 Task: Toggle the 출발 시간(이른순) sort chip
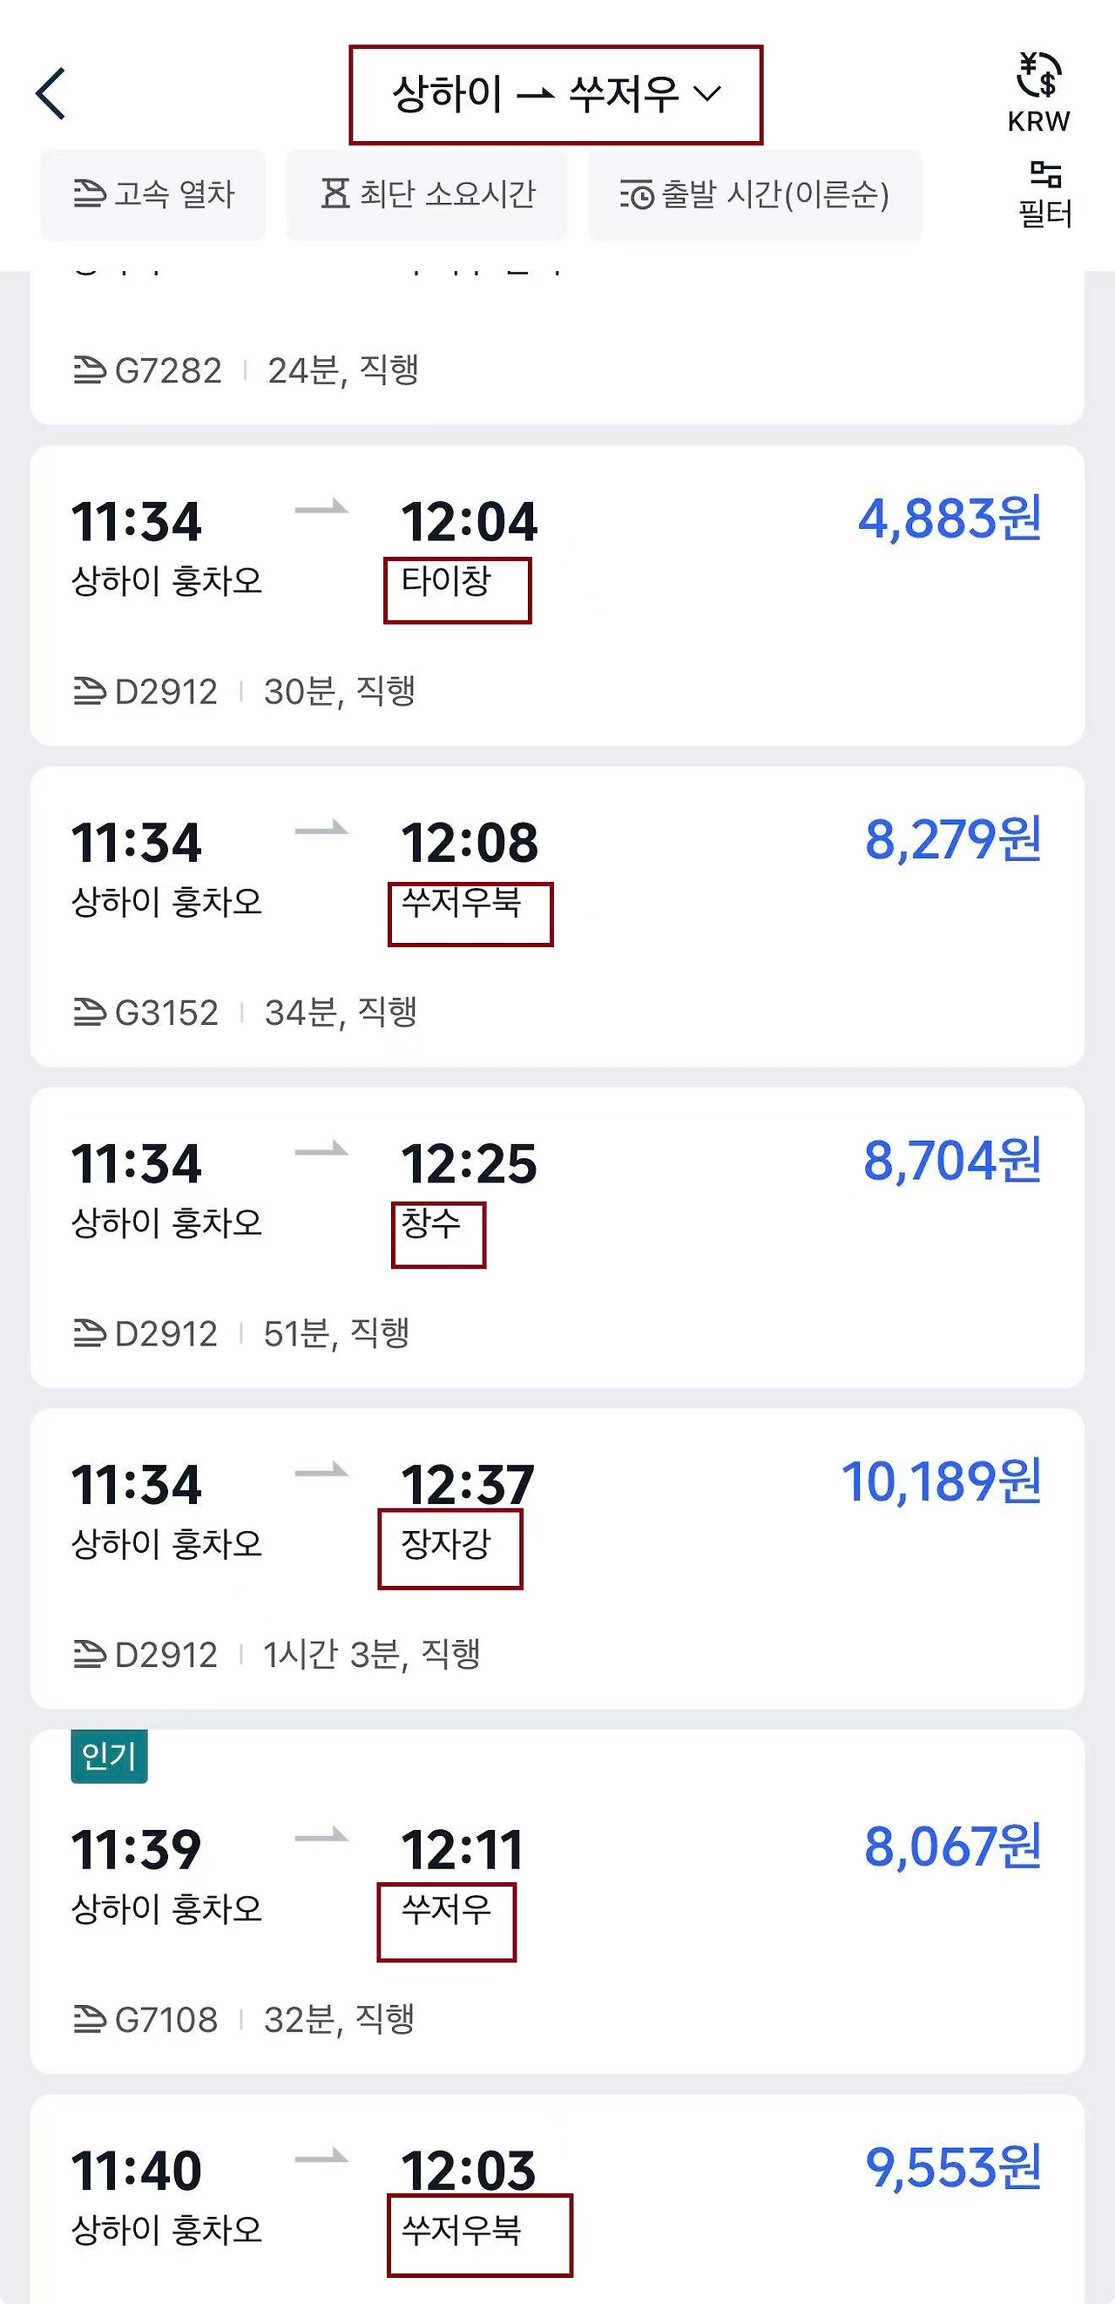(x=754, y=194)
